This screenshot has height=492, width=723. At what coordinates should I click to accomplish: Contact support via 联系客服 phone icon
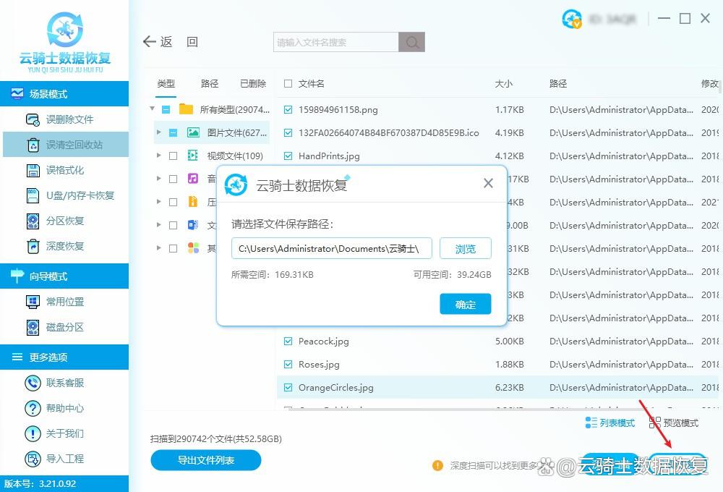click(33, 383)
